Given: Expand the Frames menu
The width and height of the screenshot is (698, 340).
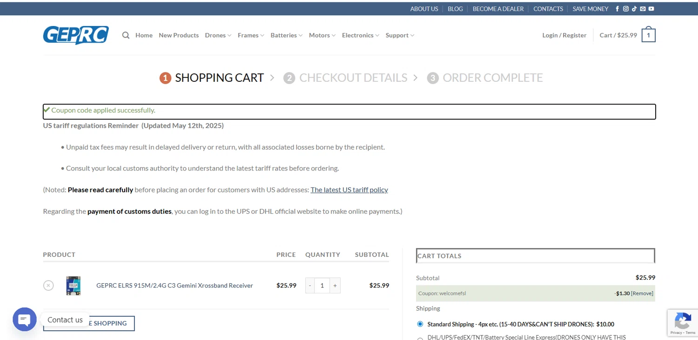Looking at the screenshot, I should (251, 35).
